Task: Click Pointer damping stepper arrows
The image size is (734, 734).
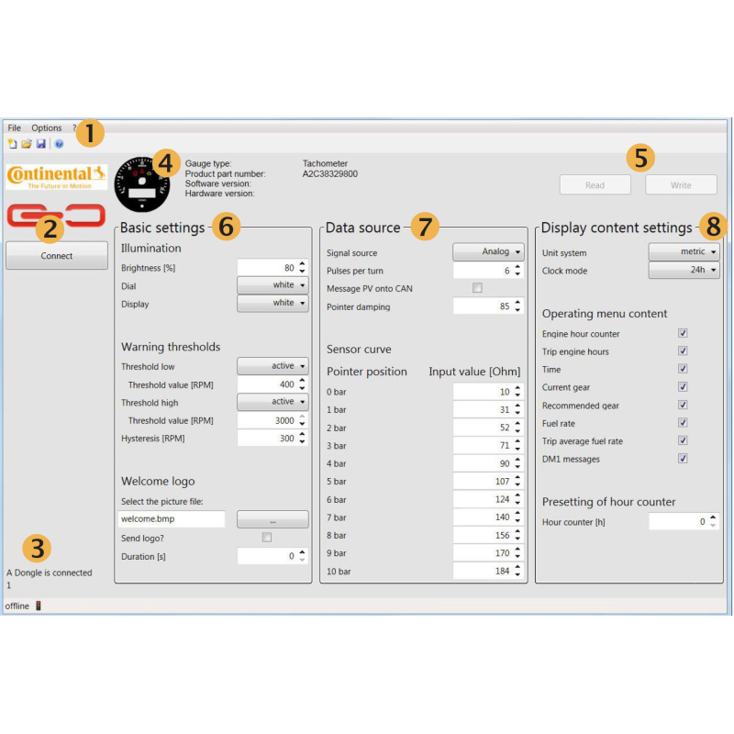Action: tap(517, 306)
